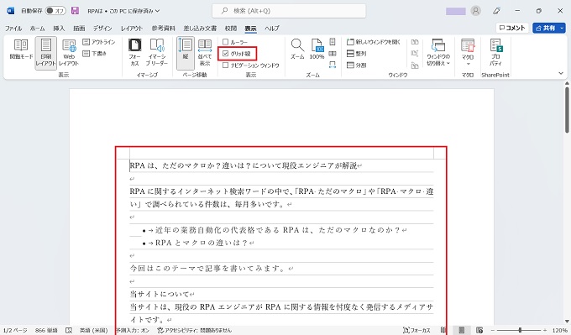Click the zoom in plus button
This screenshot has width=571, height=335.
pos(545,330)
